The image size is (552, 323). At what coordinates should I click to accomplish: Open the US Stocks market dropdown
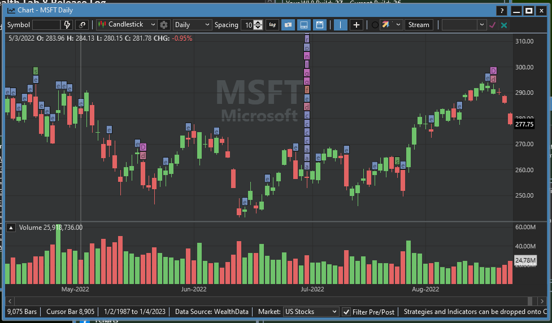[x=310, y=312]
